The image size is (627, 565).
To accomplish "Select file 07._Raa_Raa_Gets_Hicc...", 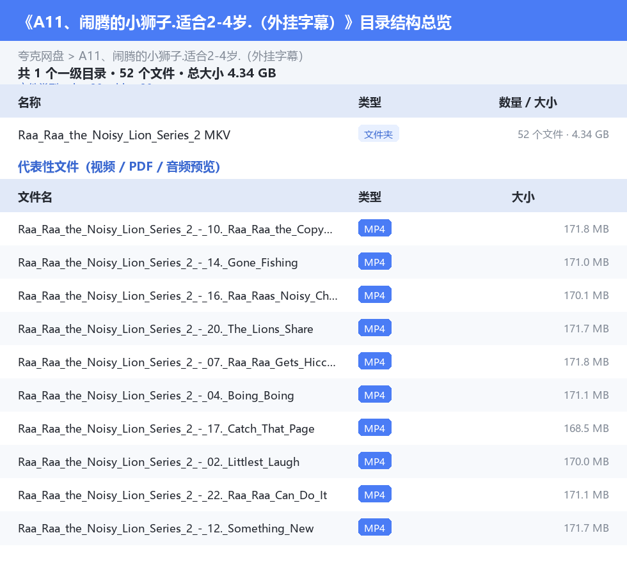I will coord(177,362).
